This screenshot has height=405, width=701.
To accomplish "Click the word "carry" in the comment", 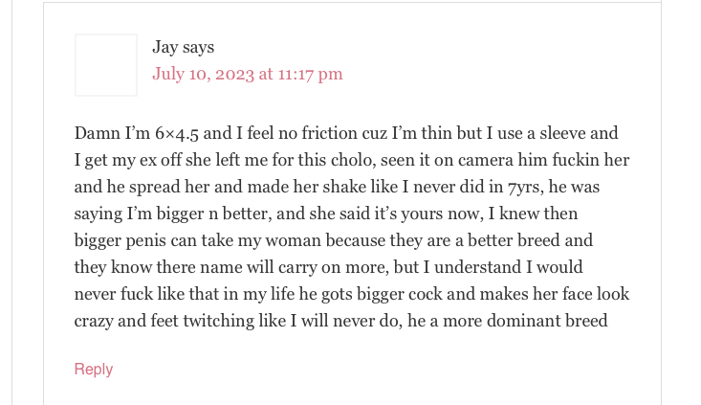I will (297, 268).
